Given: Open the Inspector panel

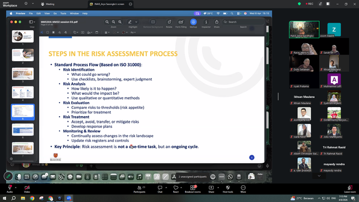Looking at the screenshot, I should click(x=206, y=22).
